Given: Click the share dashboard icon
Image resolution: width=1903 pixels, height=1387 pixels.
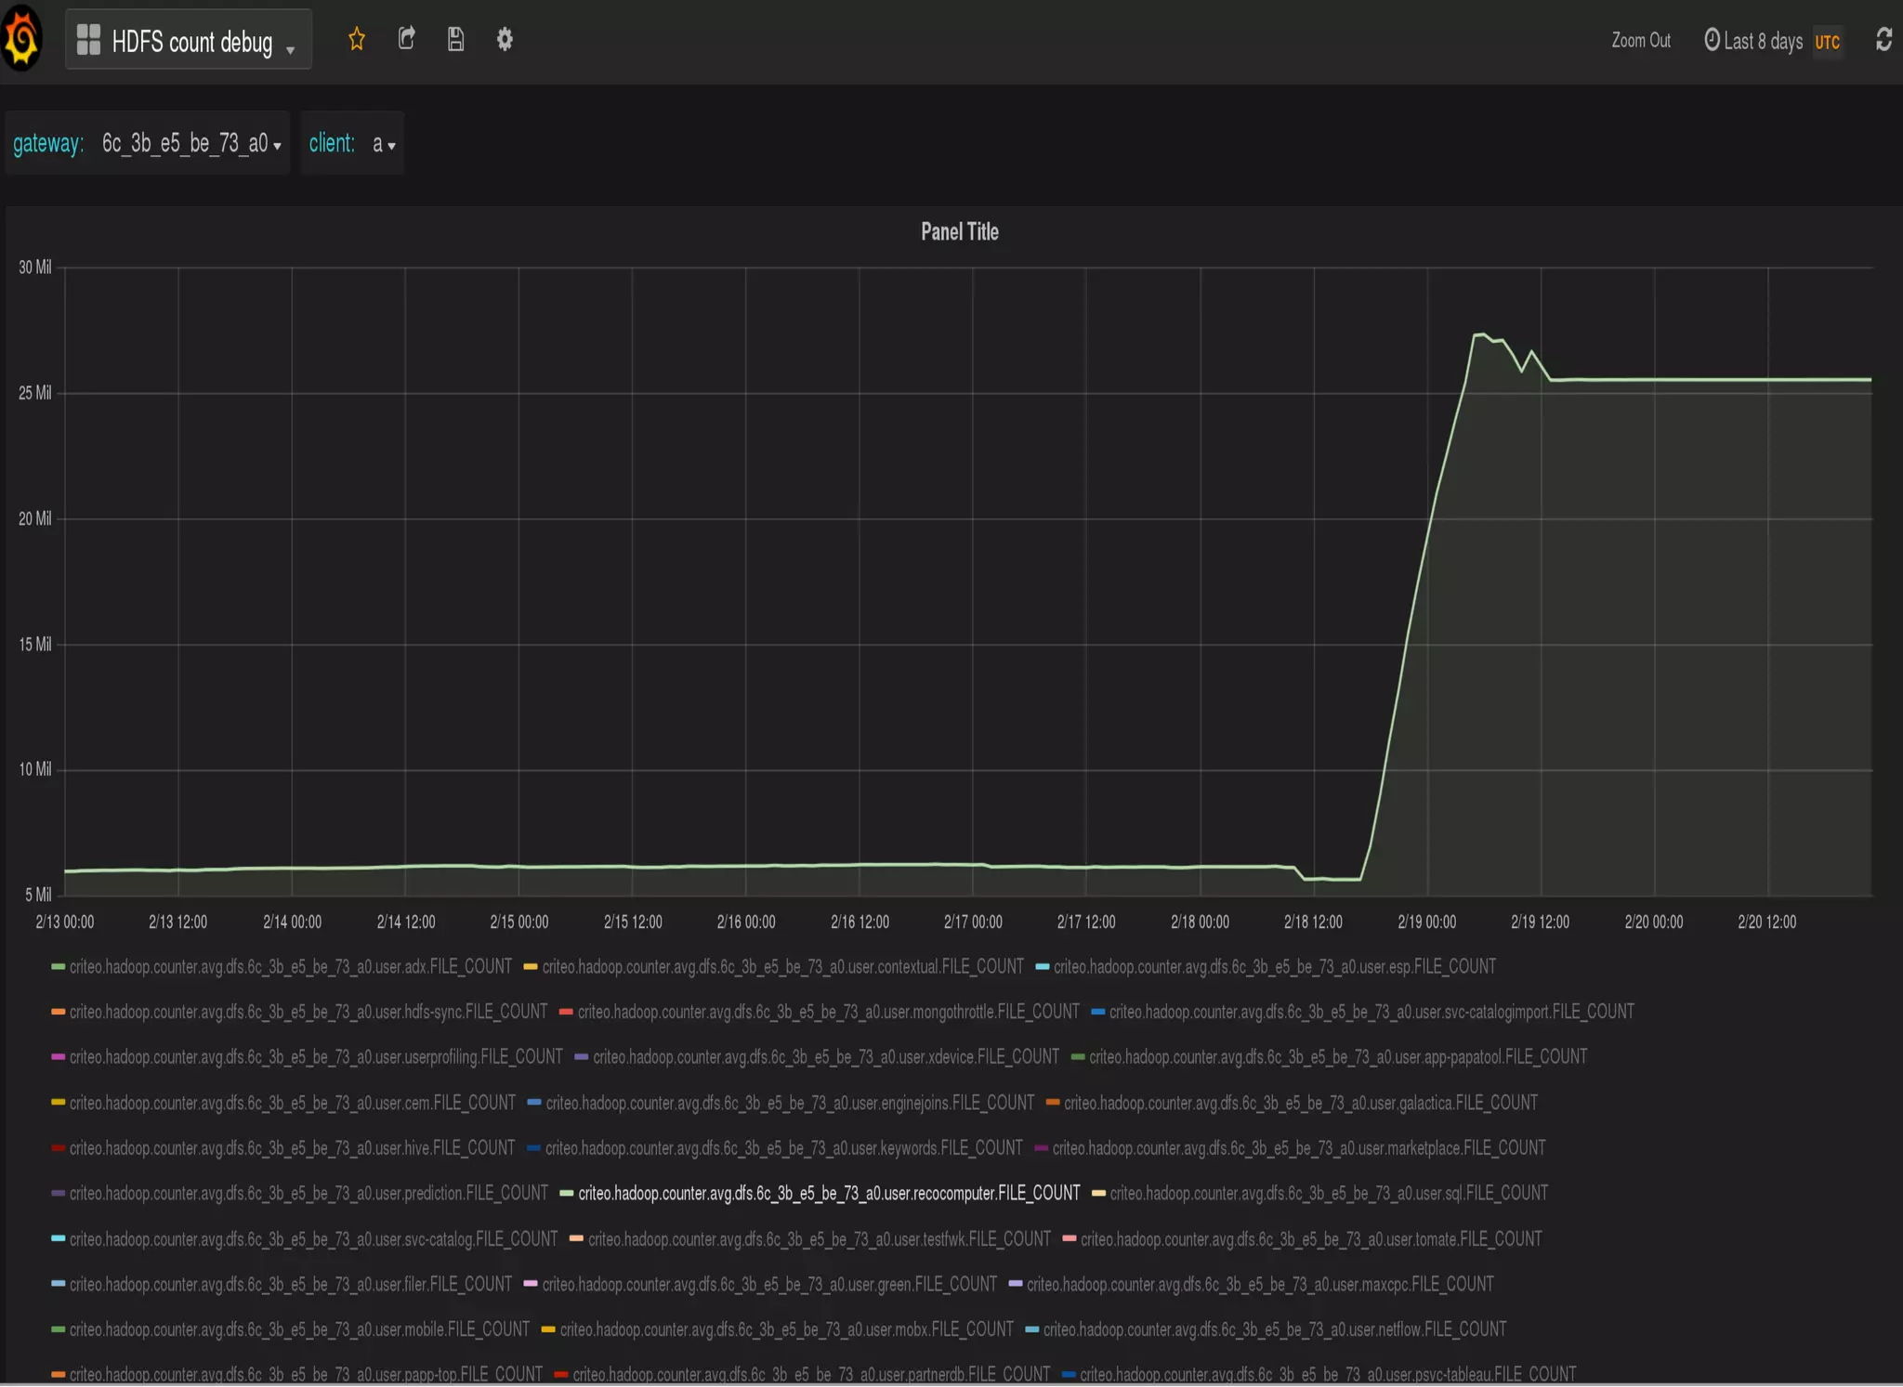Looking at the screenshot, I should pos(406,39).
